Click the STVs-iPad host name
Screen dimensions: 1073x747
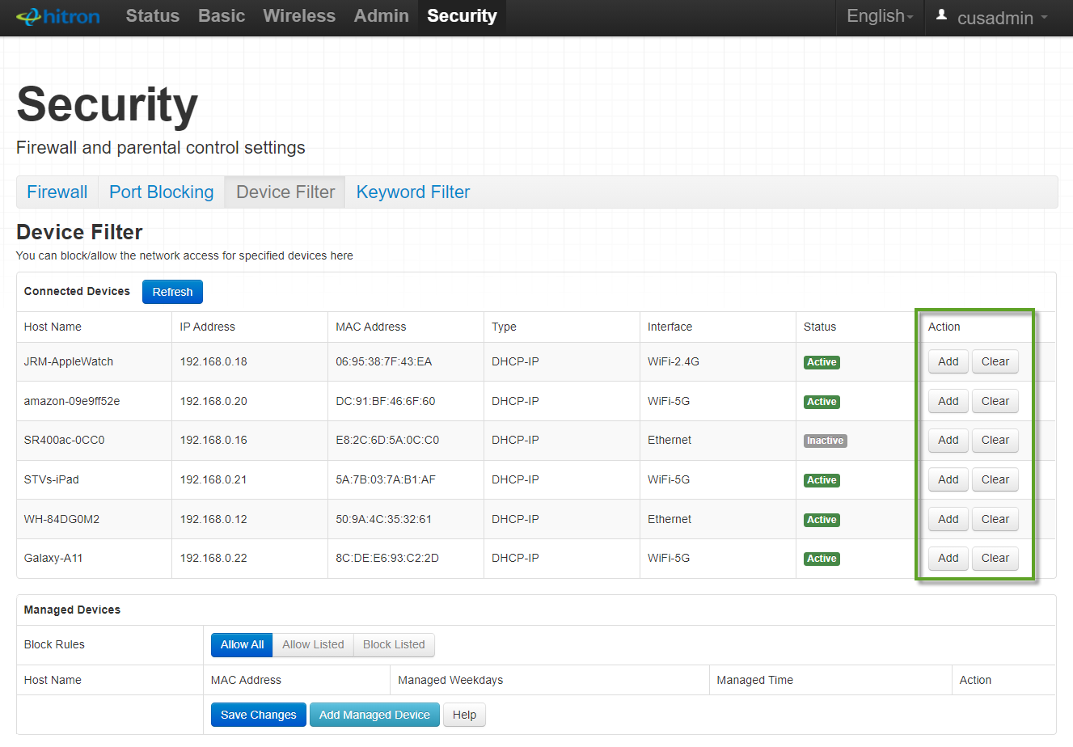(x=52, y=479)
